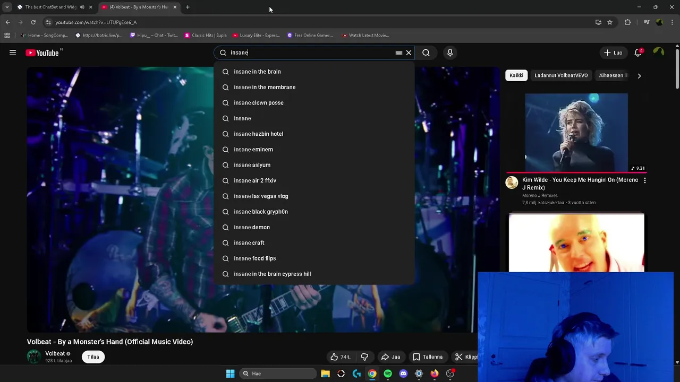Open Chrome three-dot menu
Image resolution: width=680 pixels, height=382 pixels.
673,22
